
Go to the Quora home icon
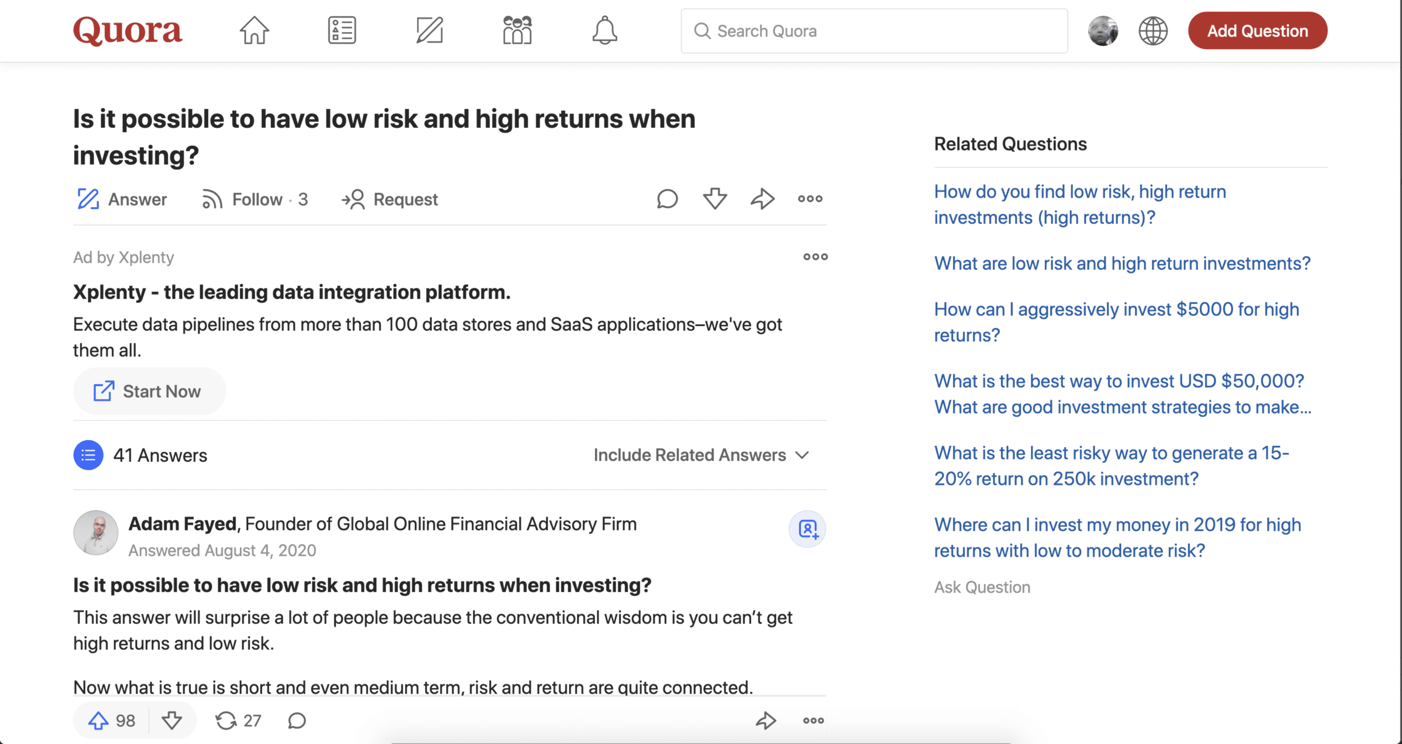click(x=255, y=30)
